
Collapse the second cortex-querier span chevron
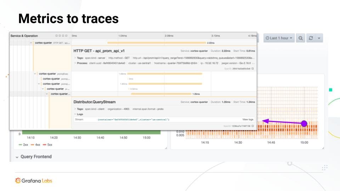click(x=35, y=74)
